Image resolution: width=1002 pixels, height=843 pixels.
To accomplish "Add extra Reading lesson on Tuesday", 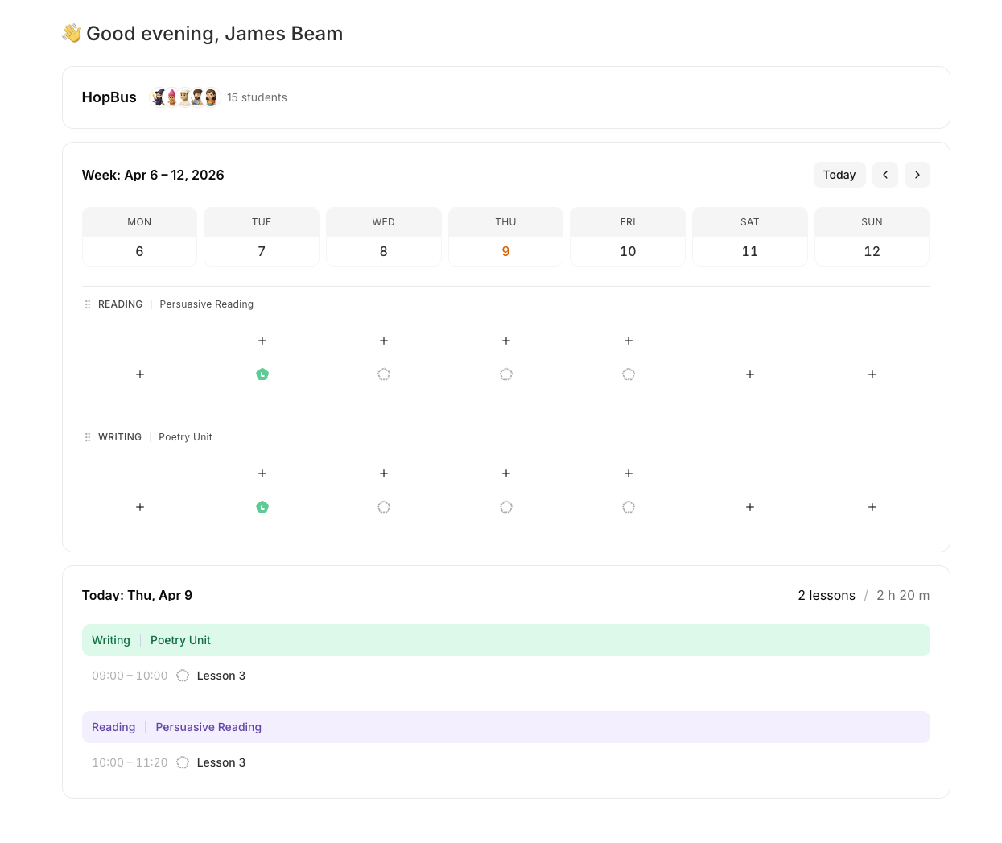I will point(262,341).
